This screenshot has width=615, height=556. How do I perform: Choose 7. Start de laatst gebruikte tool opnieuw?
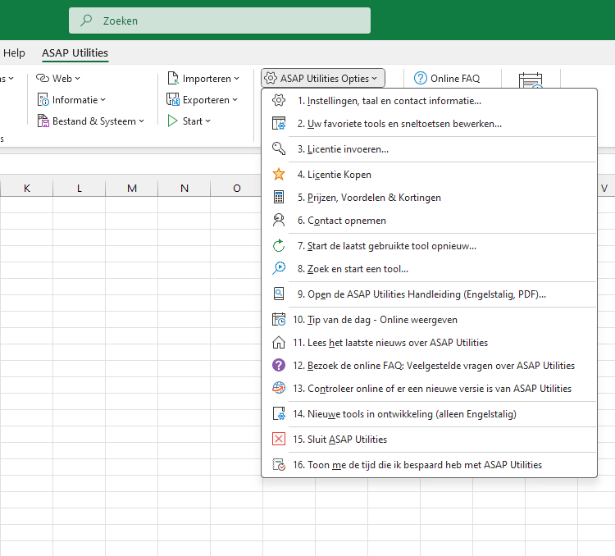tap(429, 246)
